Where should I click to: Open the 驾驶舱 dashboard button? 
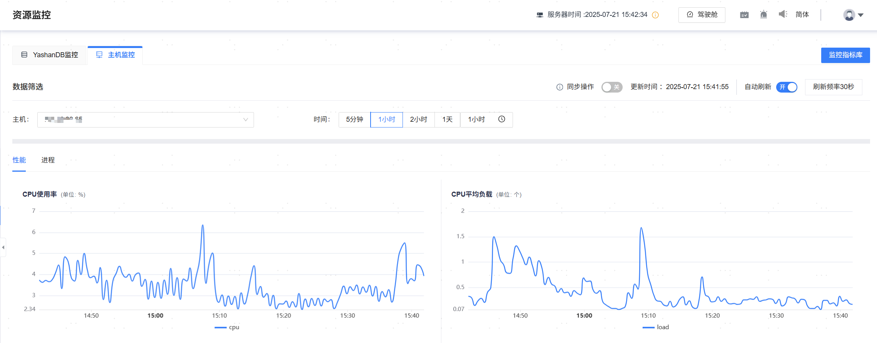pyautogui.click(x=702, y=15)
